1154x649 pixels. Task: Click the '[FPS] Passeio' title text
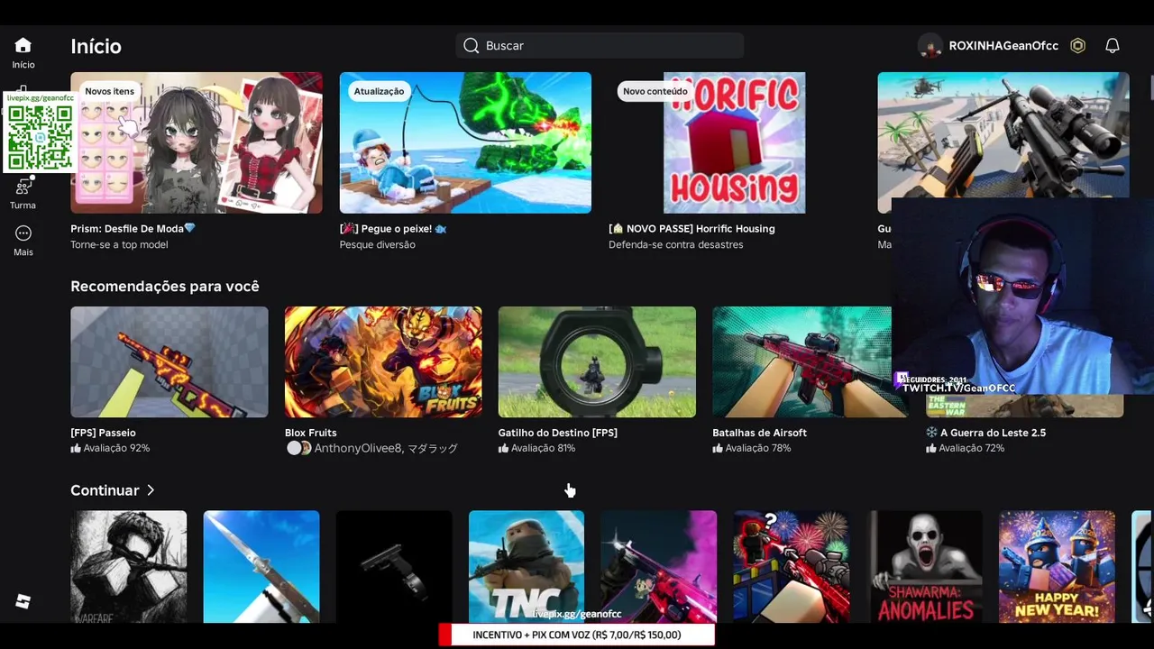[103, 433]
